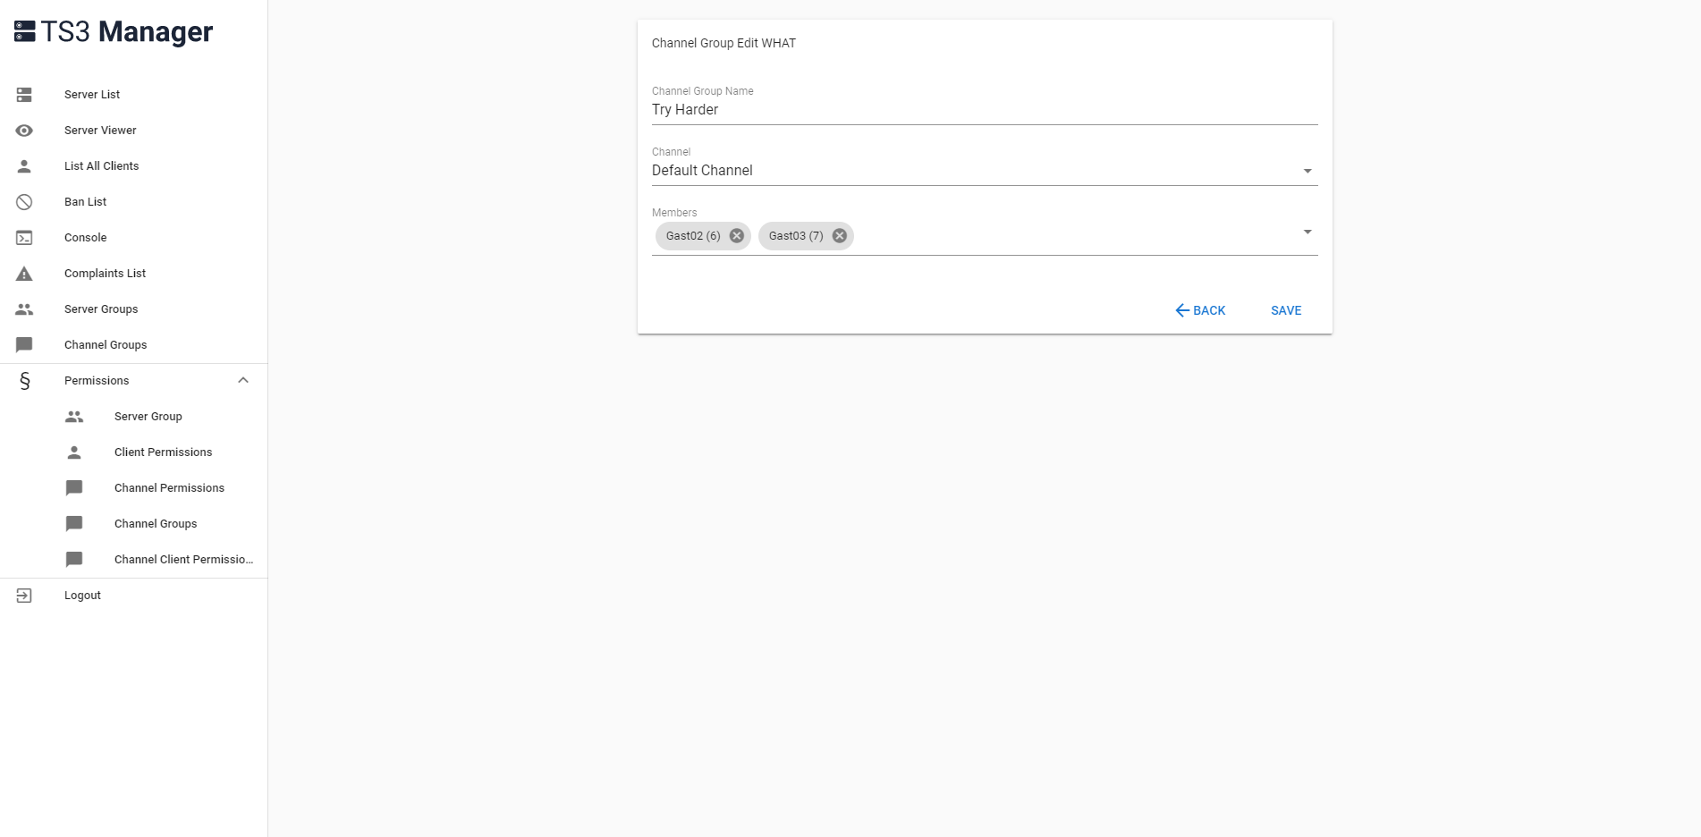
Task: Open the Channel dropdown arrow
Action: pyautogui.click(x=1307, y=171)
